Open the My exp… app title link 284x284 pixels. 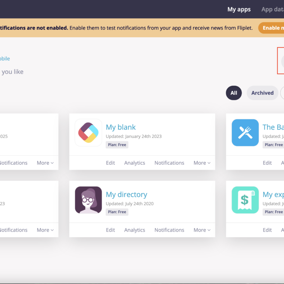pos(273,195)
